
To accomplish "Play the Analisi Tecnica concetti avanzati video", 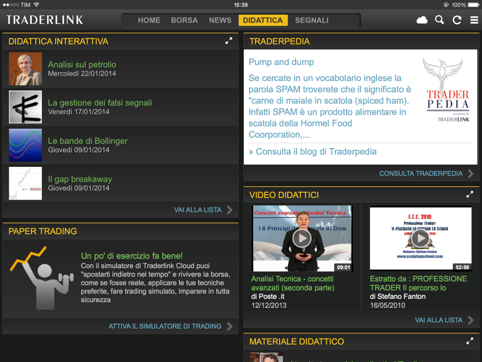I will coord(302,238).
